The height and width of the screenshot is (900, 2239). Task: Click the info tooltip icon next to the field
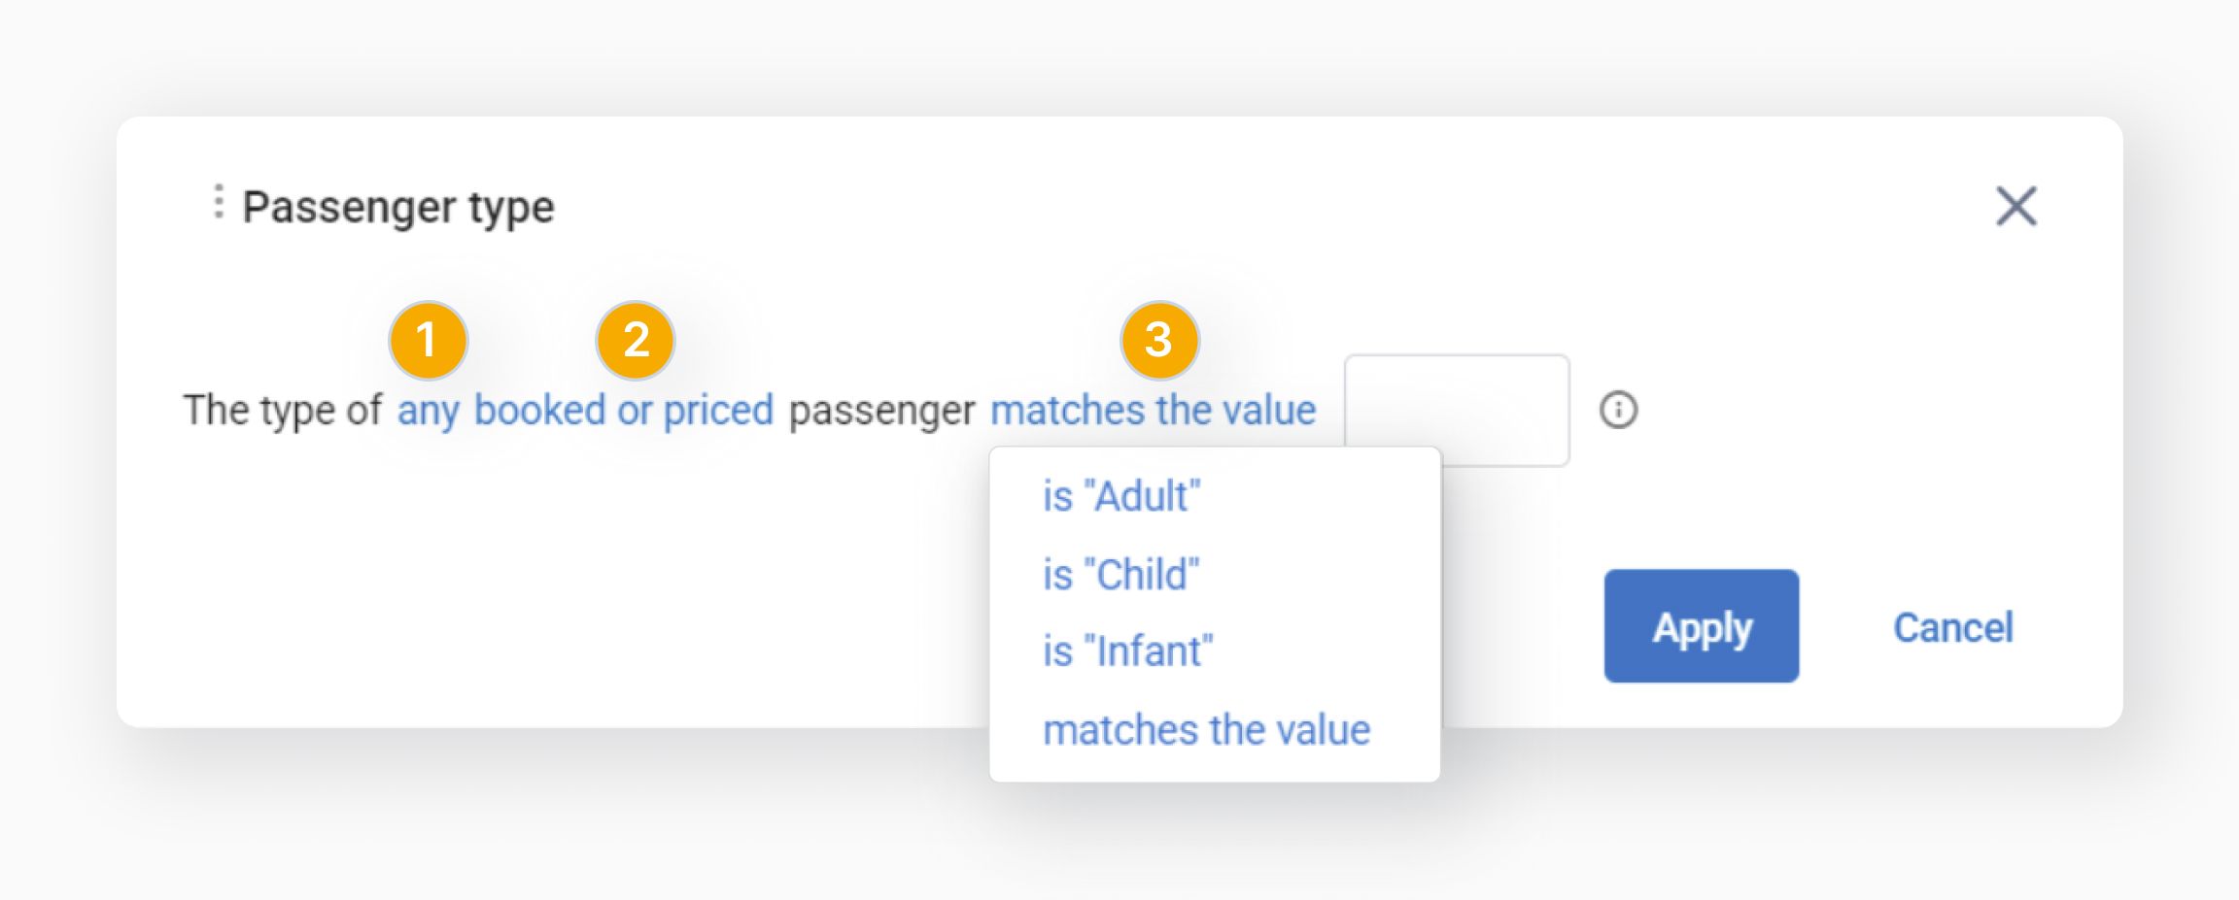pyautogui.click(x=1621, y=411)
